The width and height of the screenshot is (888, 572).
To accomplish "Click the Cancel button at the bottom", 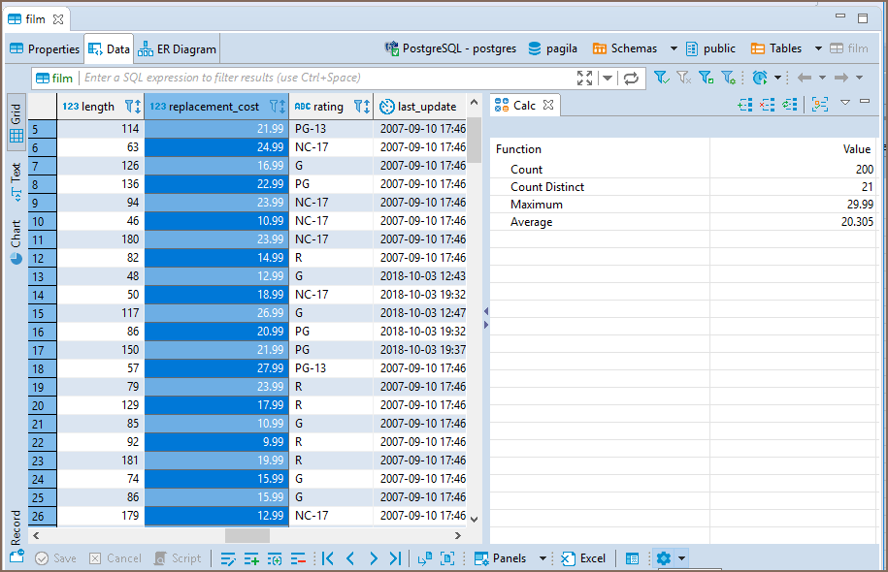I will click(x=115, y=558).
